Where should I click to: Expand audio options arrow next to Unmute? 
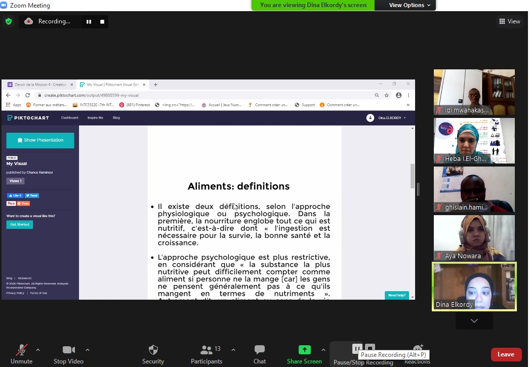(37, 350)
